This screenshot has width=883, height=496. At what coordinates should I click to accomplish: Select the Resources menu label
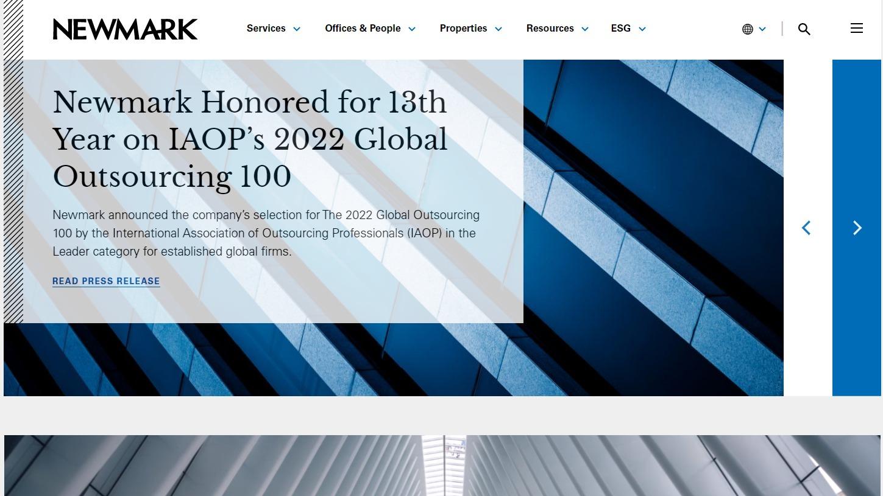(x=550, y=29)
